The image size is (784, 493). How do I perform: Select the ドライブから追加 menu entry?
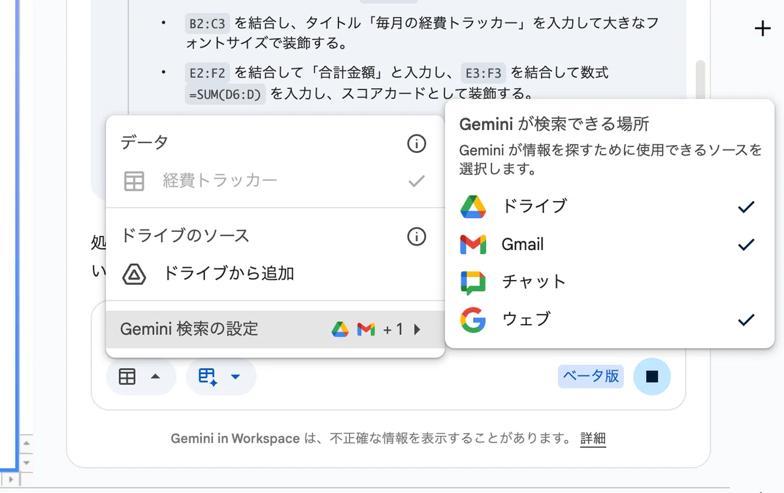coord(275,274)
